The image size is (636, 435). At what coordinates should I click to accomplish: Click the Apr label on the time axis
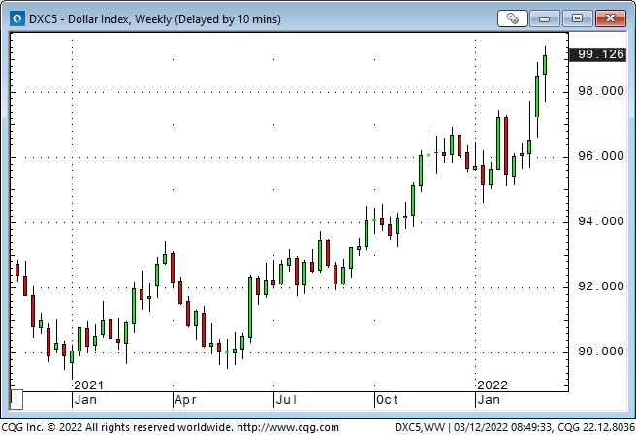tap(186, 400)
